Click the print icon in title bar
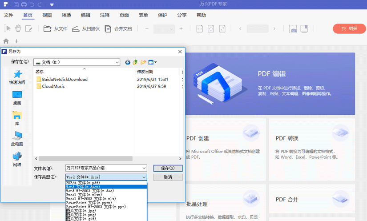 point(24,4)
